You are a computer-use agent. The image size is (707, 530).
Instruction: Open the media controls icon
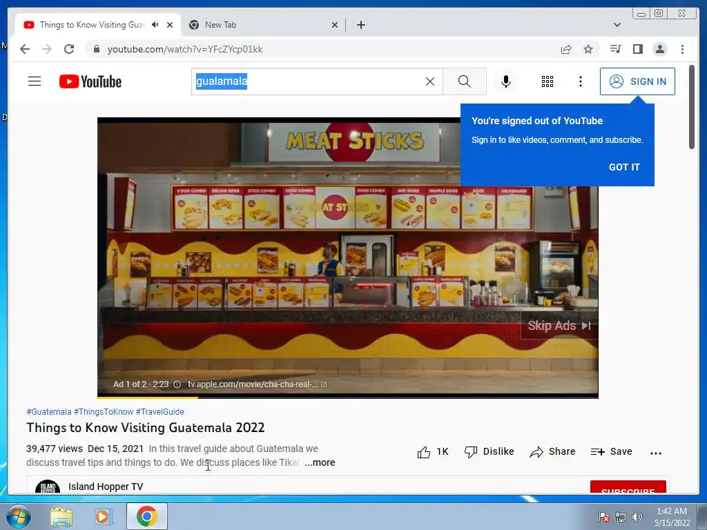tap(615, 49)
